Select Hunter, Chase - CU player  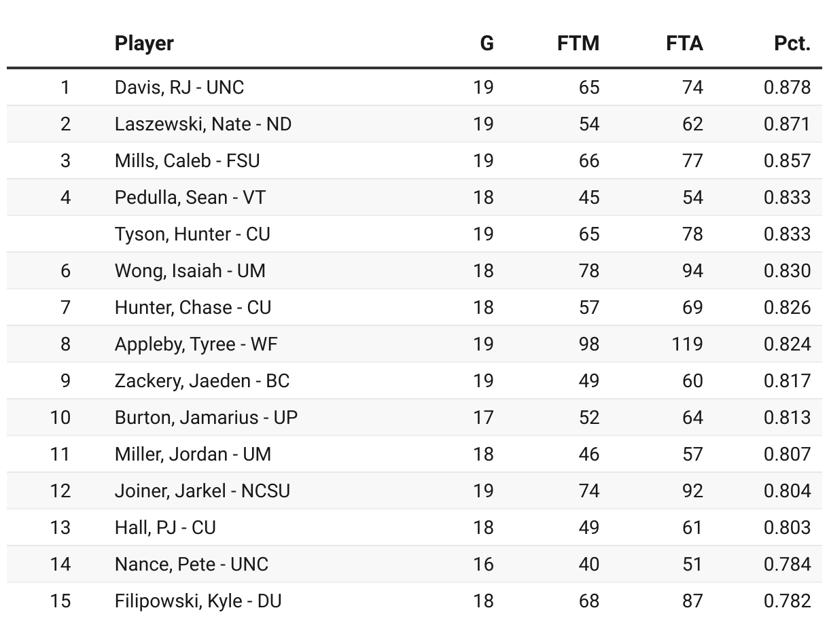192,308
